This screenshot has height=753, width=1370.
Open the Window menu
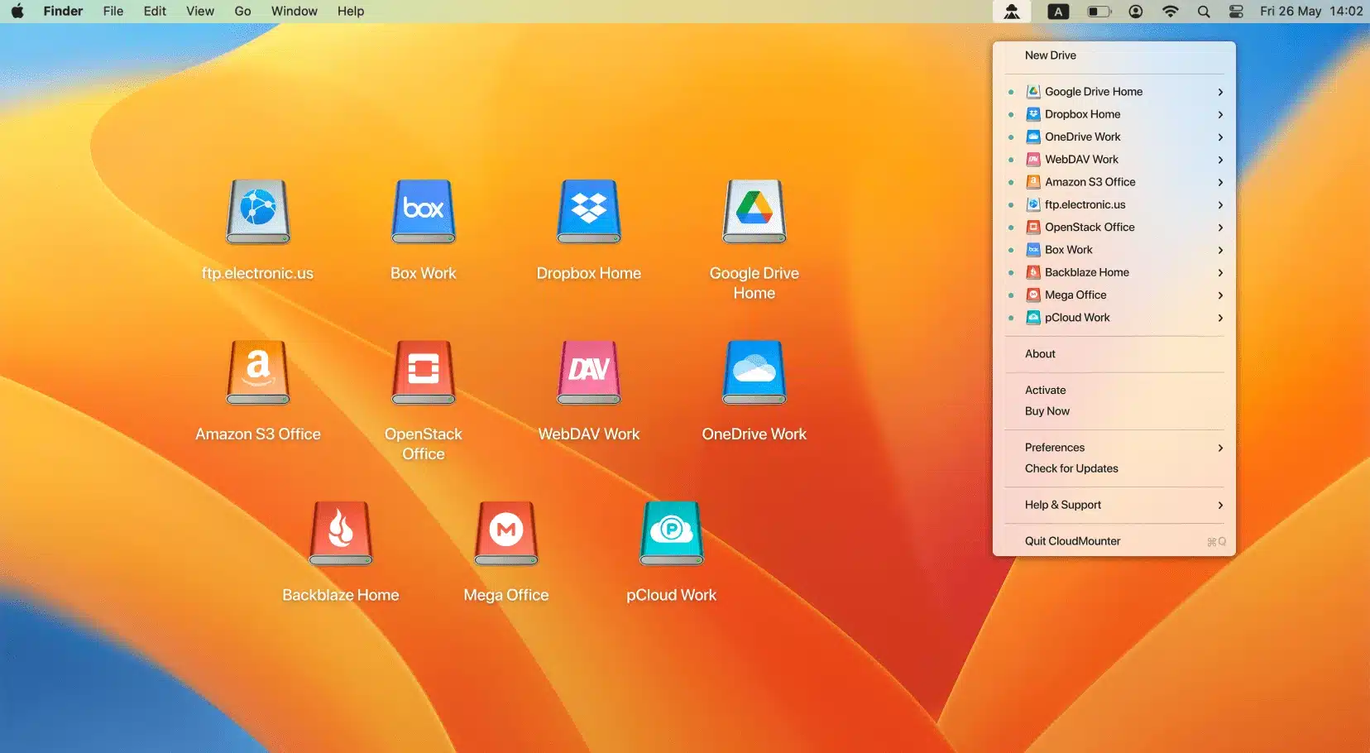pyautogui.click(x=295, y=12)
